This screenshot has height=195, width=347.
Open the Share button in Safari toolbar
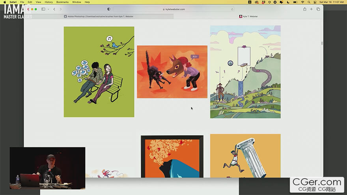(305, 9)
